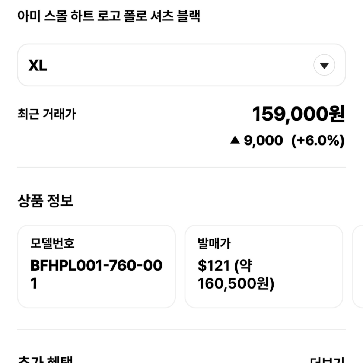Viewport: 363px width, 363px height.
Task: Click the 모델번호 label text
Action: click(52, 243)
